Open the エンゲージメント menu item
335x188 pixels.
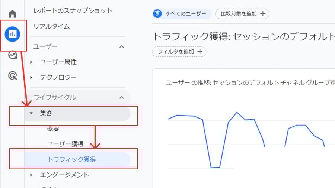click(x=64, y=175)
